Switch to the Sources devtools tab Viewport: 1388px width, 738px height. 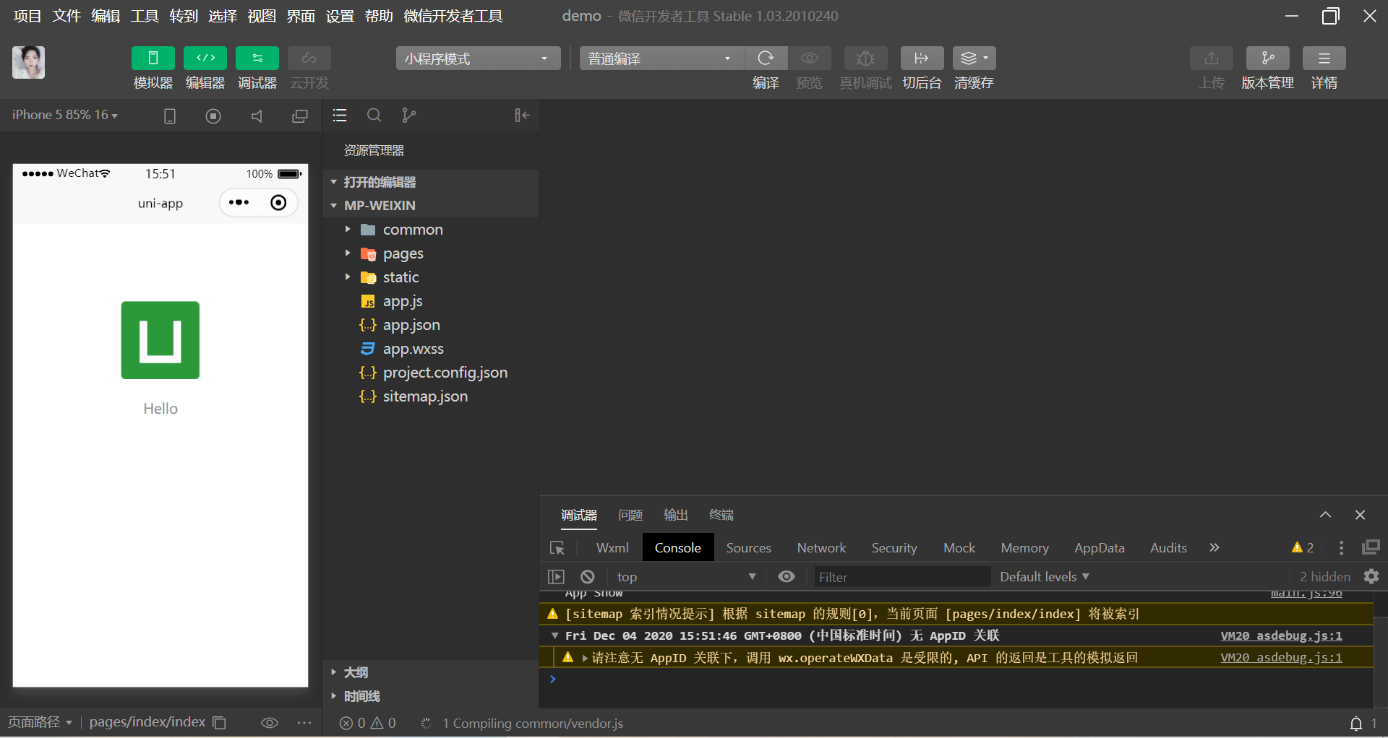tap(748, 548)
